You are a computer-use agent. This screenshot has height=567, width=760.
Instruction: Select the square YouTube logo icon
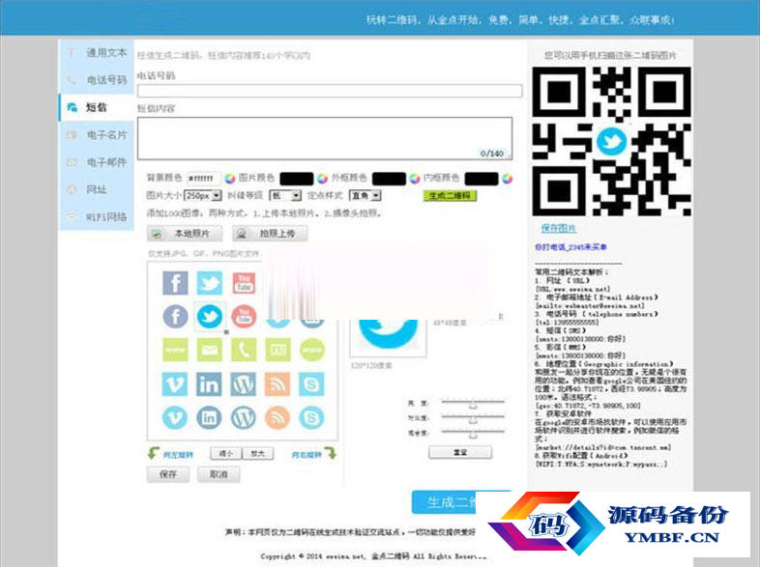(x=244, y=282)
